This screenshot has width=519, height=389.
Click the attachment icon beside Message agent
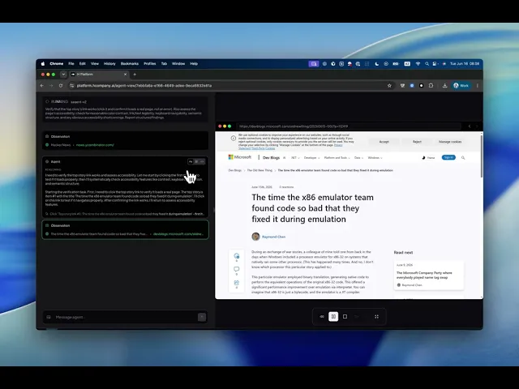[49, 317]
